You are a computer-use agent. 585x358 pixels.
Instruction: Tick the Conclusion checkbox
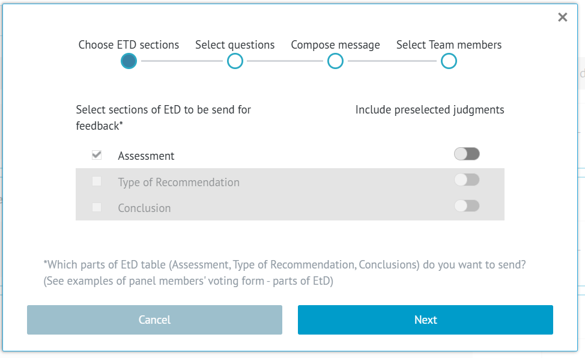point(97,207)
